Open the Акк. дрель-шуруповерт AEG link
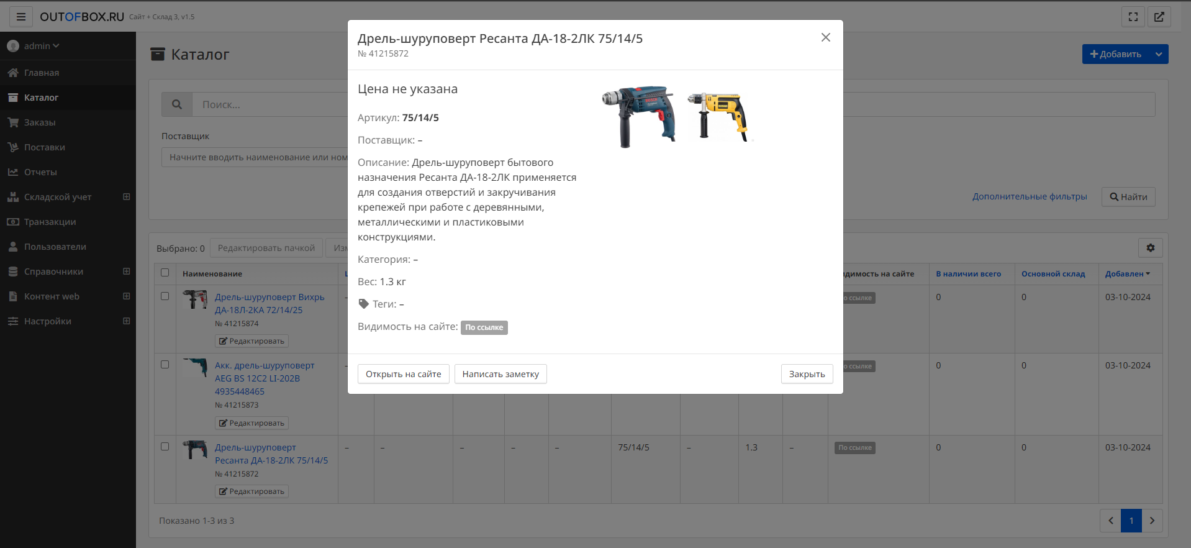 [265, 378]
